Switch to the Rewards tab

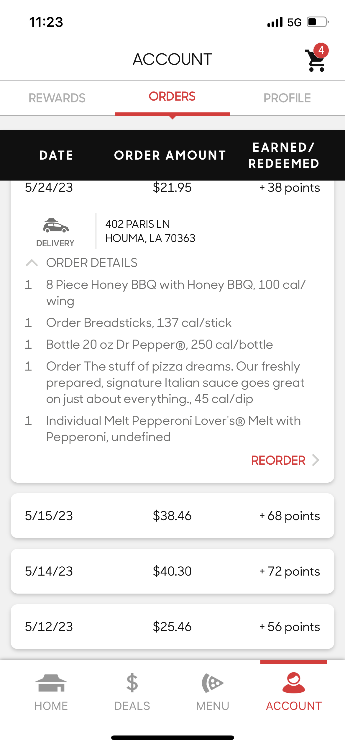click(57, 98)
